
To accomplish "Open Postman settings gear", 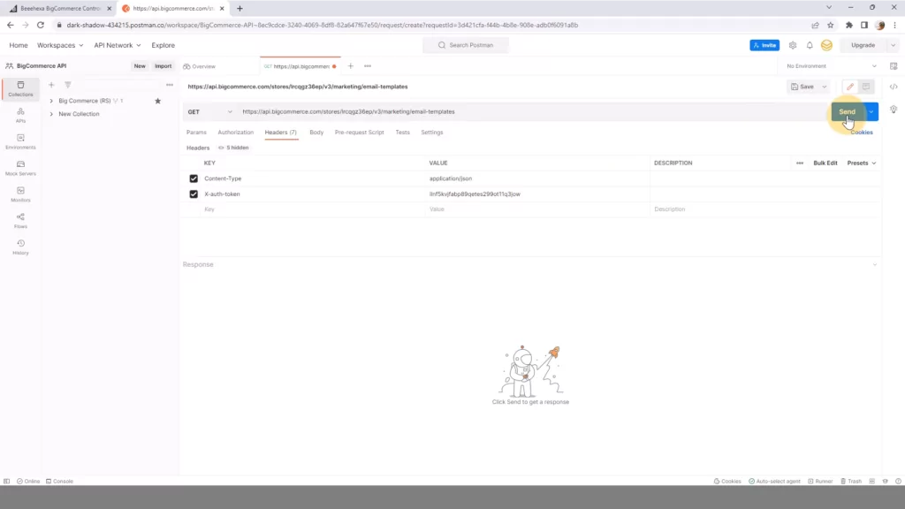I will [x=793, y=45].
